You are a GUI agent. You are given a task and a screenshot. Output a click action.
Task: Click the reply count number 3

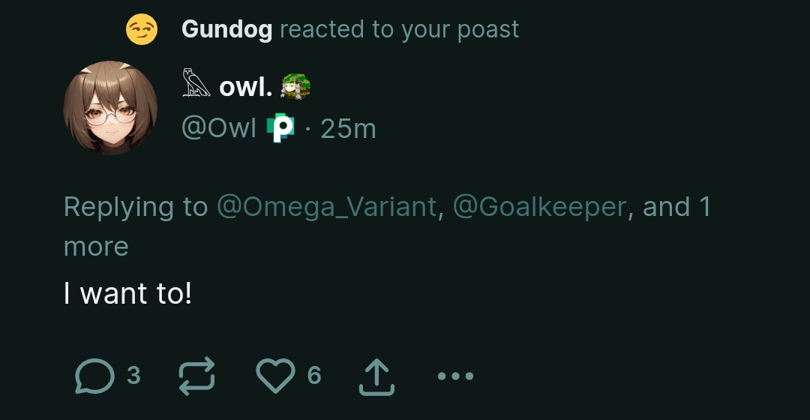133,375
